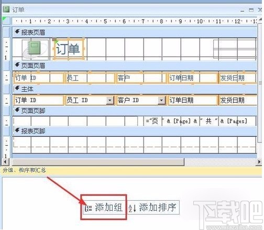Click the horizontal ruler at mark 5

point(105,21)
